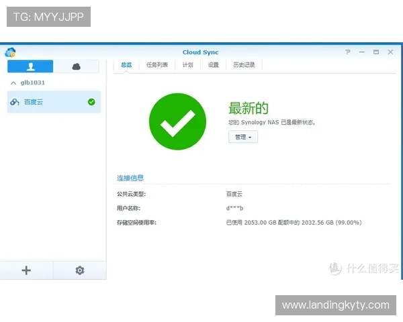Open the 总览 tab
The image size is (403, 322).
[126, 65]
